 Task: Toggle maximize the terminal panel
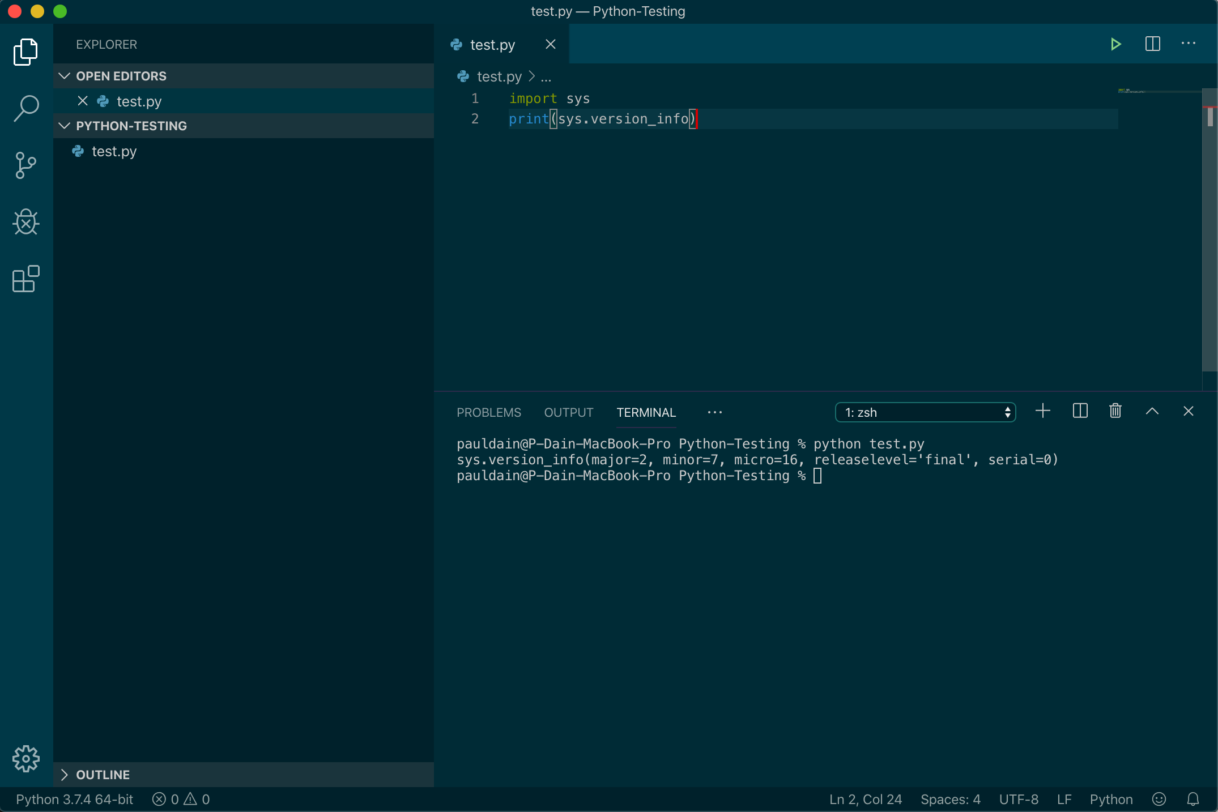pos(1152,411)
